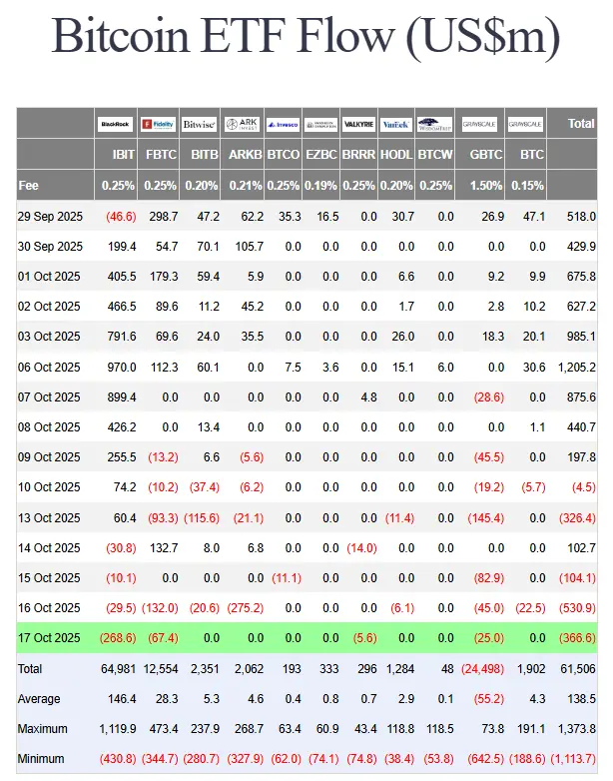613x781 pixels.
Task: Select the Valkyrie logo
Action: click(358, 125)
